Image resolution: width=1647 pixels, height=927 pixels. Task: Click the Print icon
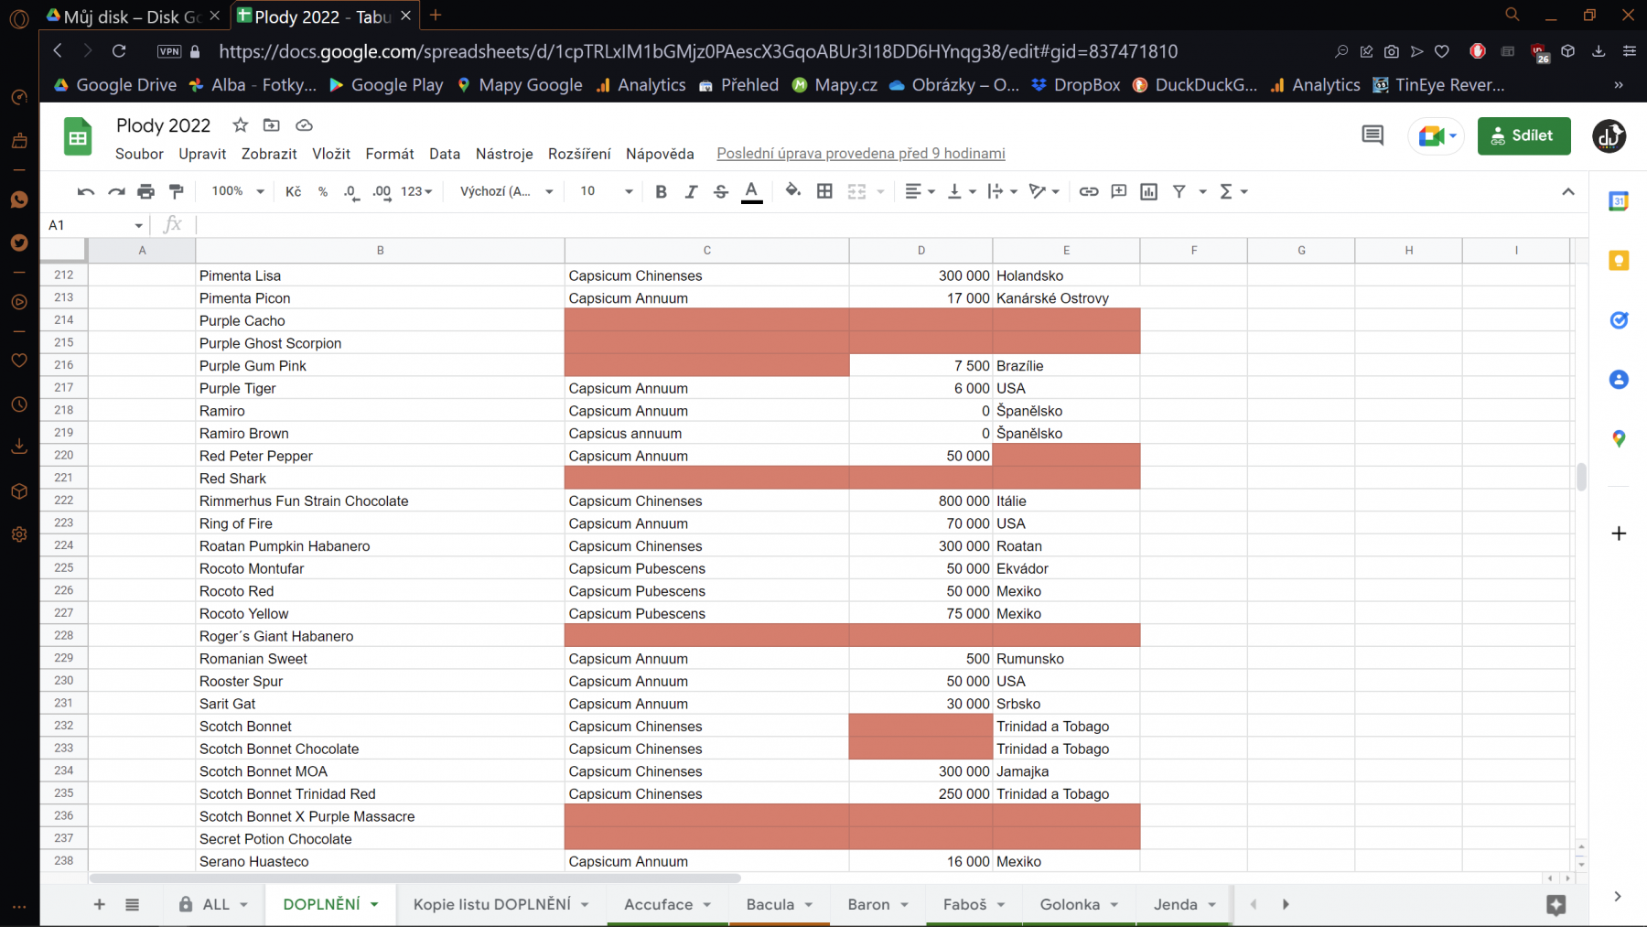pyautogui.click(x=145, y=191)
